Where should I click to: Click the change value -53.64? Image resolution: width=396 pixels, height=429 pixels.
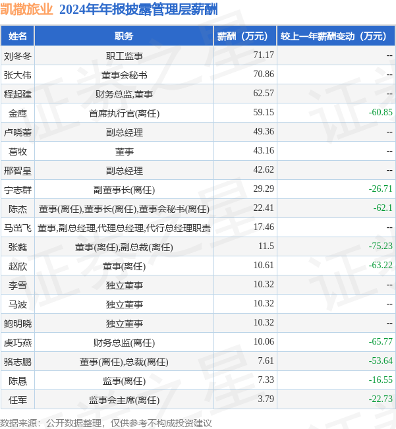tap(380, 360)
